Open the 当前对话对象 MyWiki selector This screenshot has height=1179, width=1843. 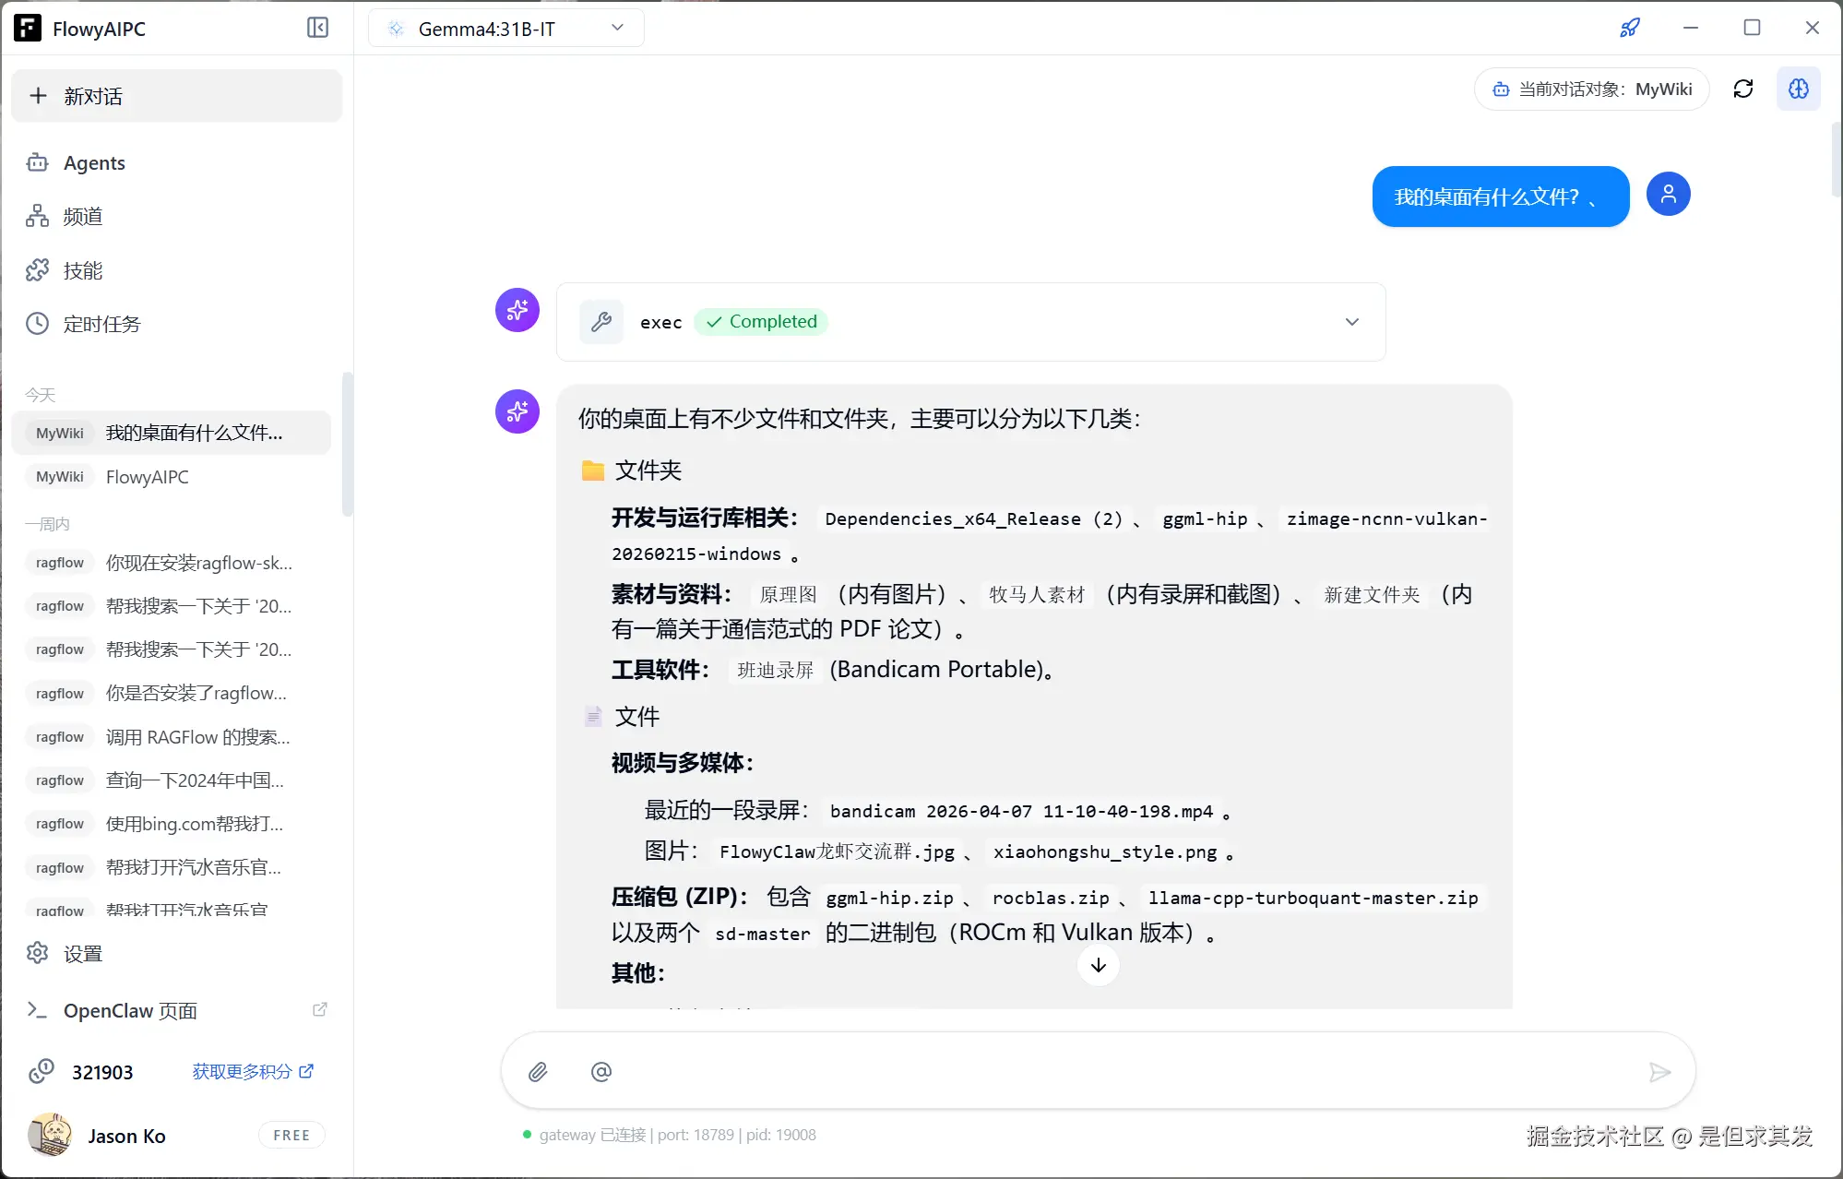pyautogui.click(x=1591, y=89)
